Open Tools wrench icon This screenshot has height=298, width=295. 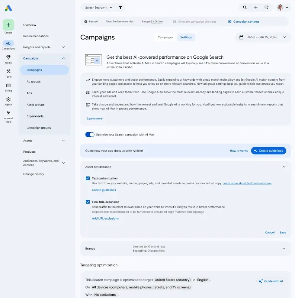click(9, 71)
